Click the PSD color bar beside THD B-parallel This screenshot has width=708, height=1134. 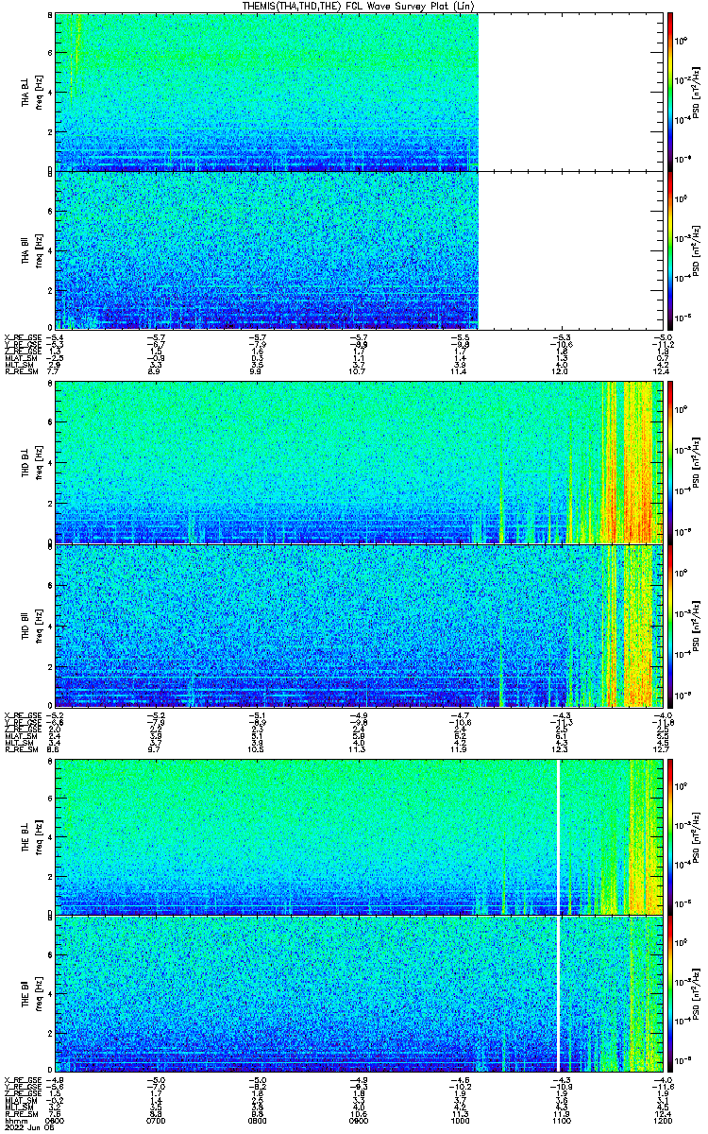click(670, 625)
